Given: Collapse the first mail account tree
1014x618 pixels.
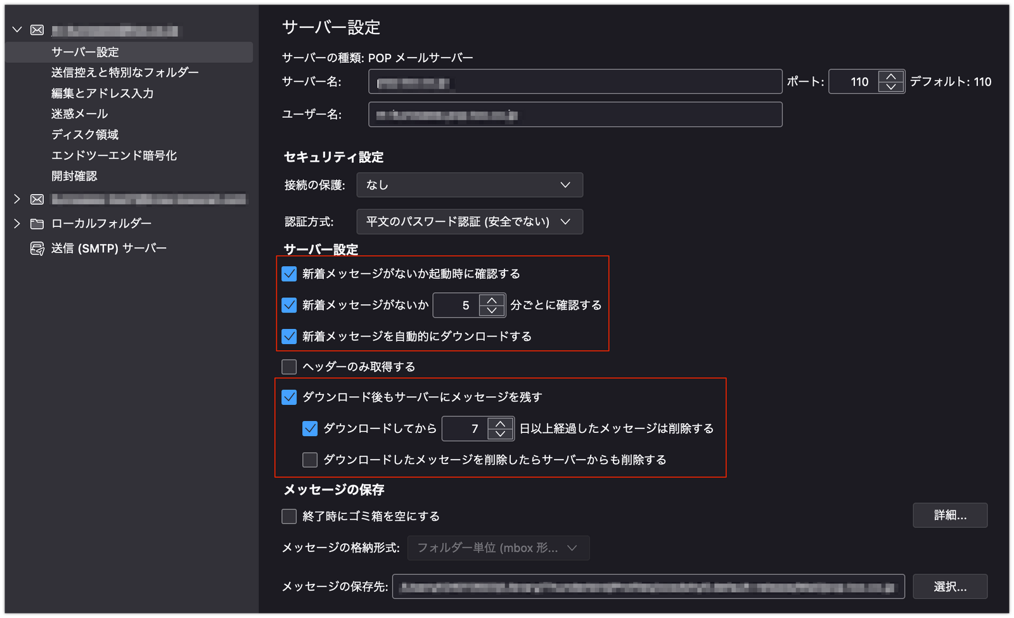Looking at the screenshot, I should pos(17,30).
